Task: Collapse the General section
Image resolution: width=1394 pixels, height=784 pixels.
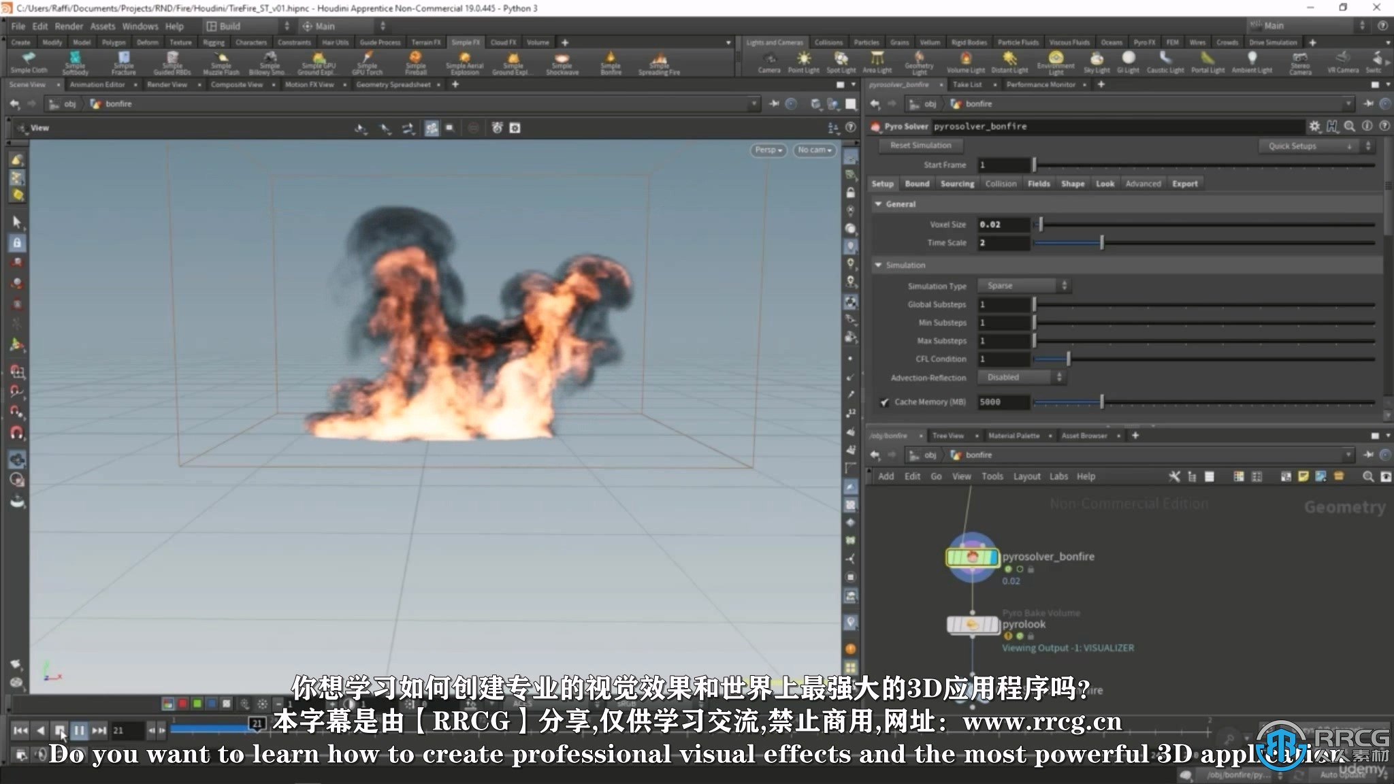Action: (878, 204)
